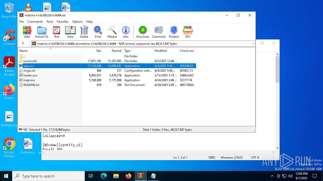Select the usermode folder
Viewport: 323px width, 181px height.
point(107,61)
